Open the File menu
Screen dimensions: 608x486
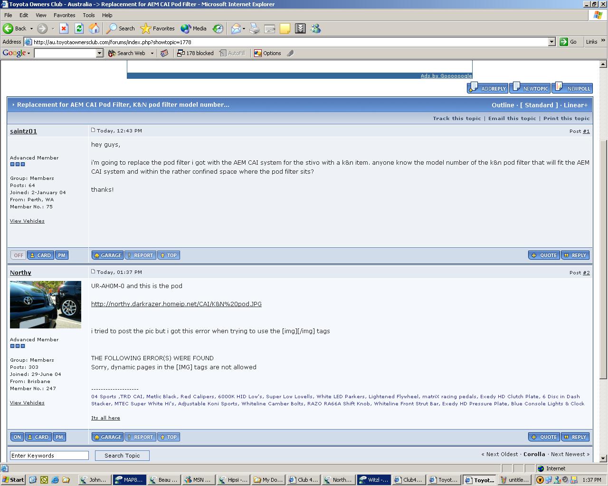point(8,15)
